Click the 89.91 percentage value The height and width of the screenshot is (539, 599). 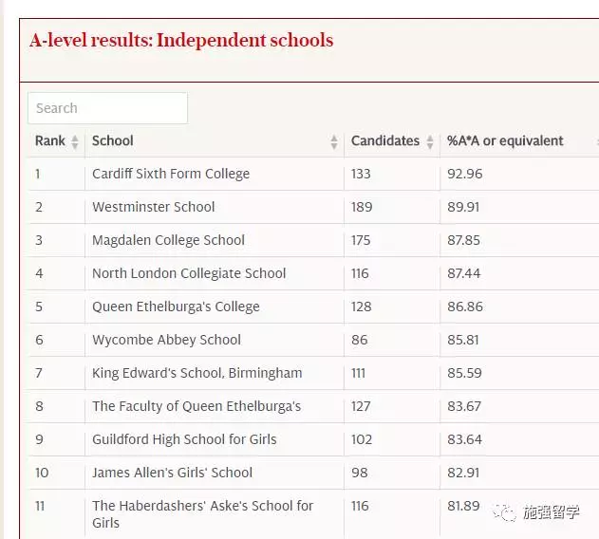463,208
